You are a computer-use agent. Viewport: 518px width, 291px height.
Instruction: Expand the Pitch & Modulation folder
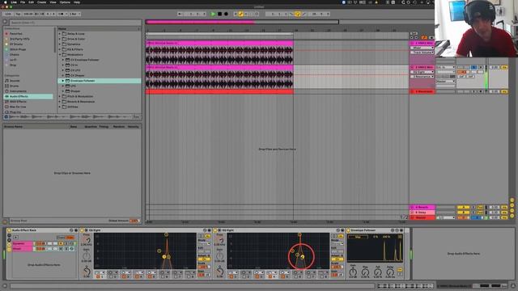(x=60, y=96)
